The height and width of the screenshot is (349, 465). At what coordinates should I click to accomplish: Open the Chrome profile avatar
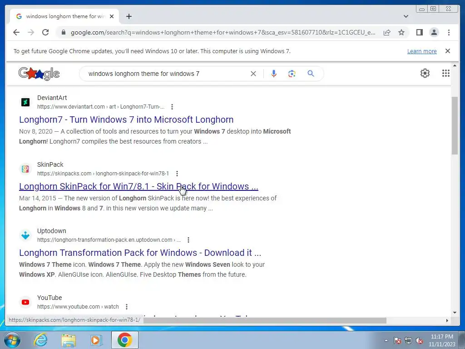click(434, 32)
